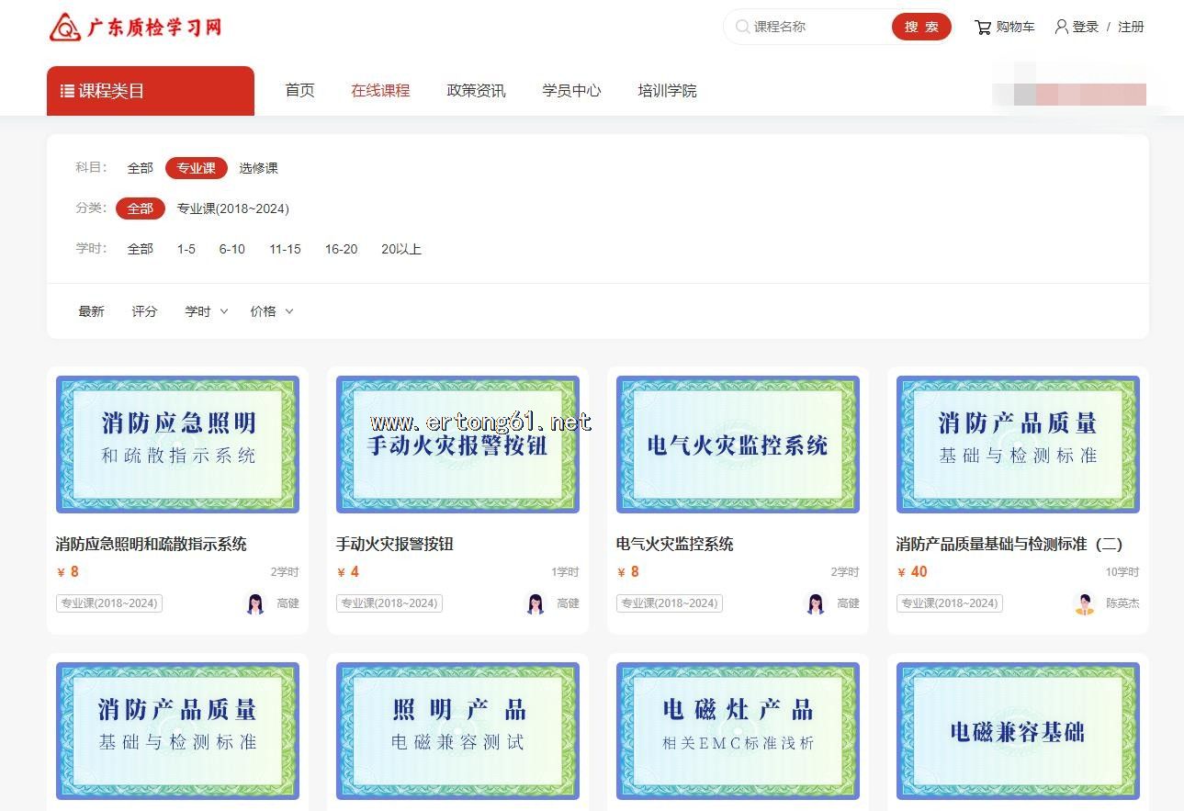Click the 广东质检学习网 logo

click(x=135, y=28)
